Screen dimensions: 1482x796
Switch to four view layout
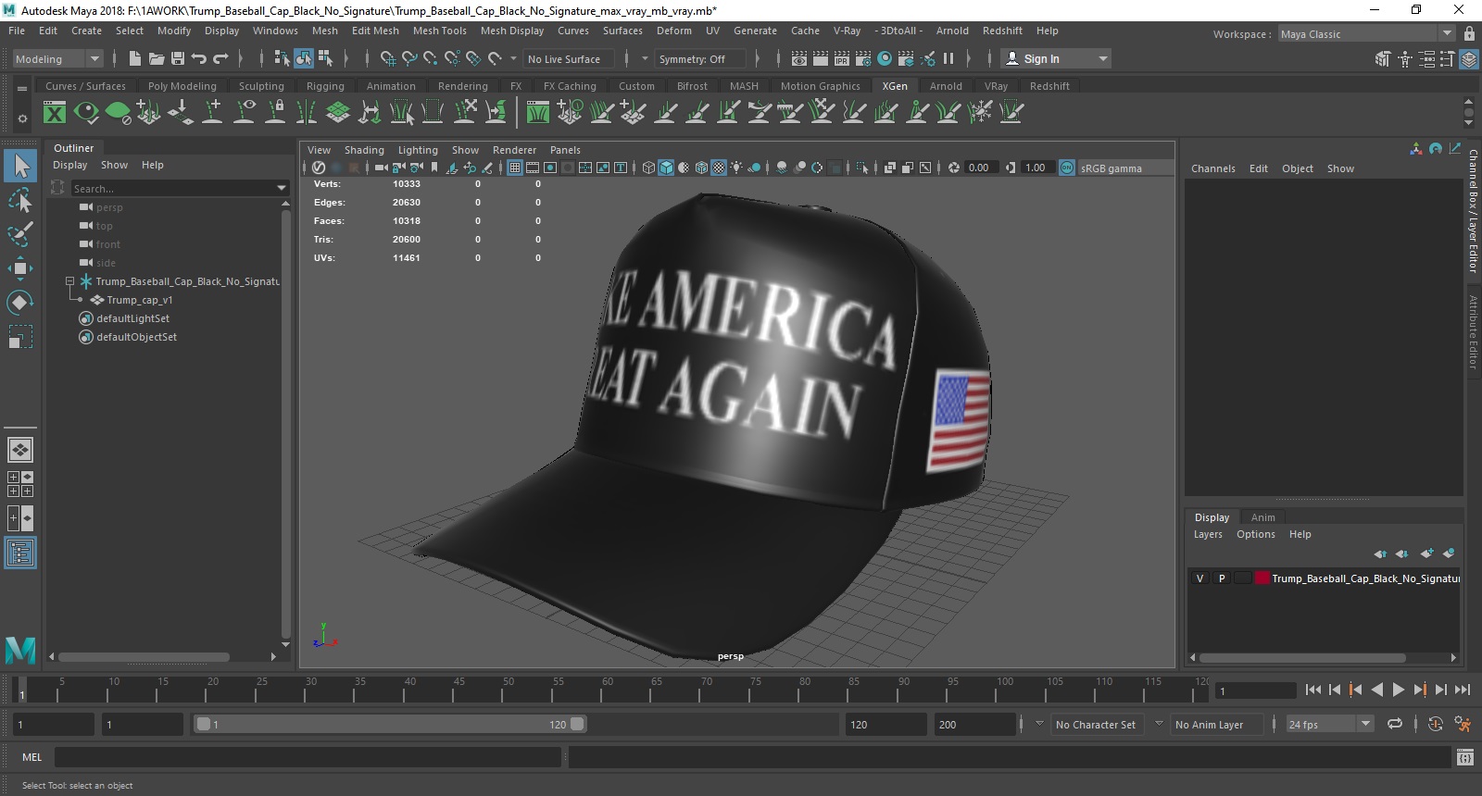[x=20, y=484]
